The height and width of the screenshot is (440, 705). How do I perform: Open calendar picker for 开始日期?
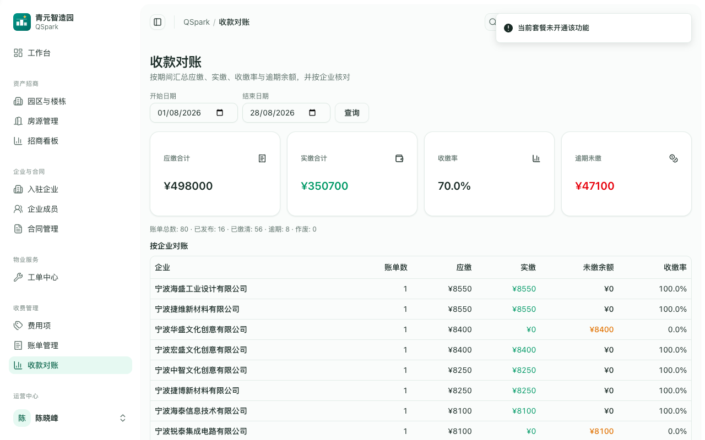220,113
